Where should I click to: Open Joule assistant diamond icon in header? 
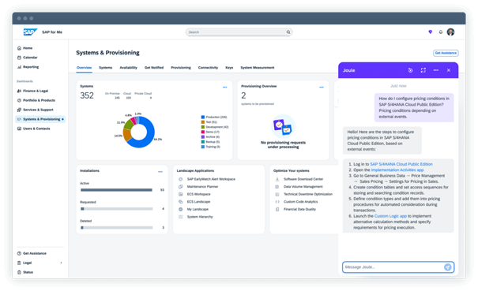pyautogui.click(x=430, y=32)
